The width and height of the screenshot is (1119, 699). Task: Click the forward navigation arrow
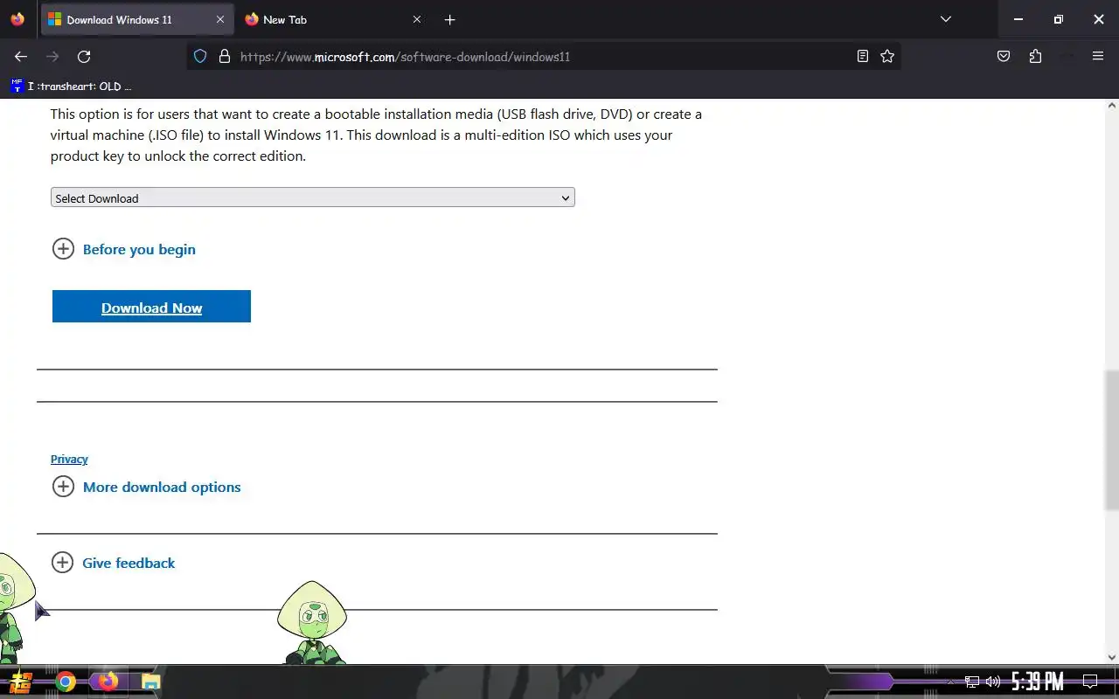pyautogui.click(x=52, y=57)
